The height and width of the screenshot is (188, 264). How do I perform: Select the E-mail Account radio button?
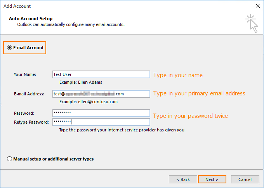tap(10, 48)
